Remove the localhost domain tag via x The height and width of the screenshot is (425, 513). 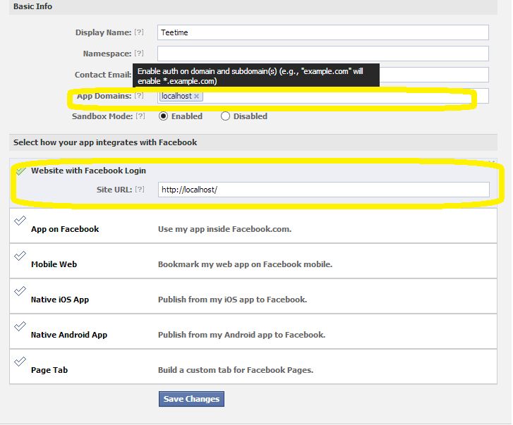[196, 96]
